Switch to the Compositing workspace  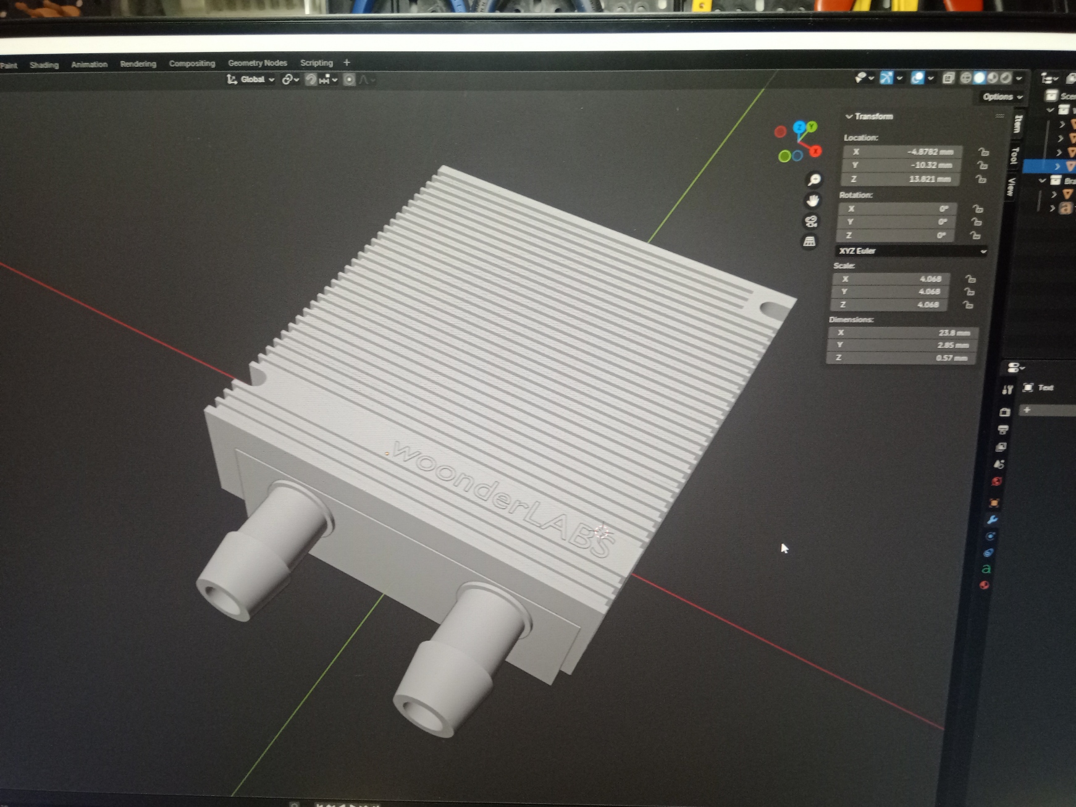[x=192, y=63]
